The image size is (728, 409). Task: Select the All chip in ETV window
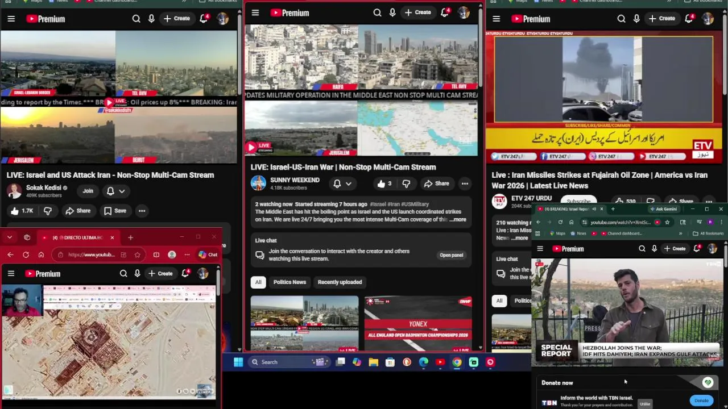[x=499, y=301]
